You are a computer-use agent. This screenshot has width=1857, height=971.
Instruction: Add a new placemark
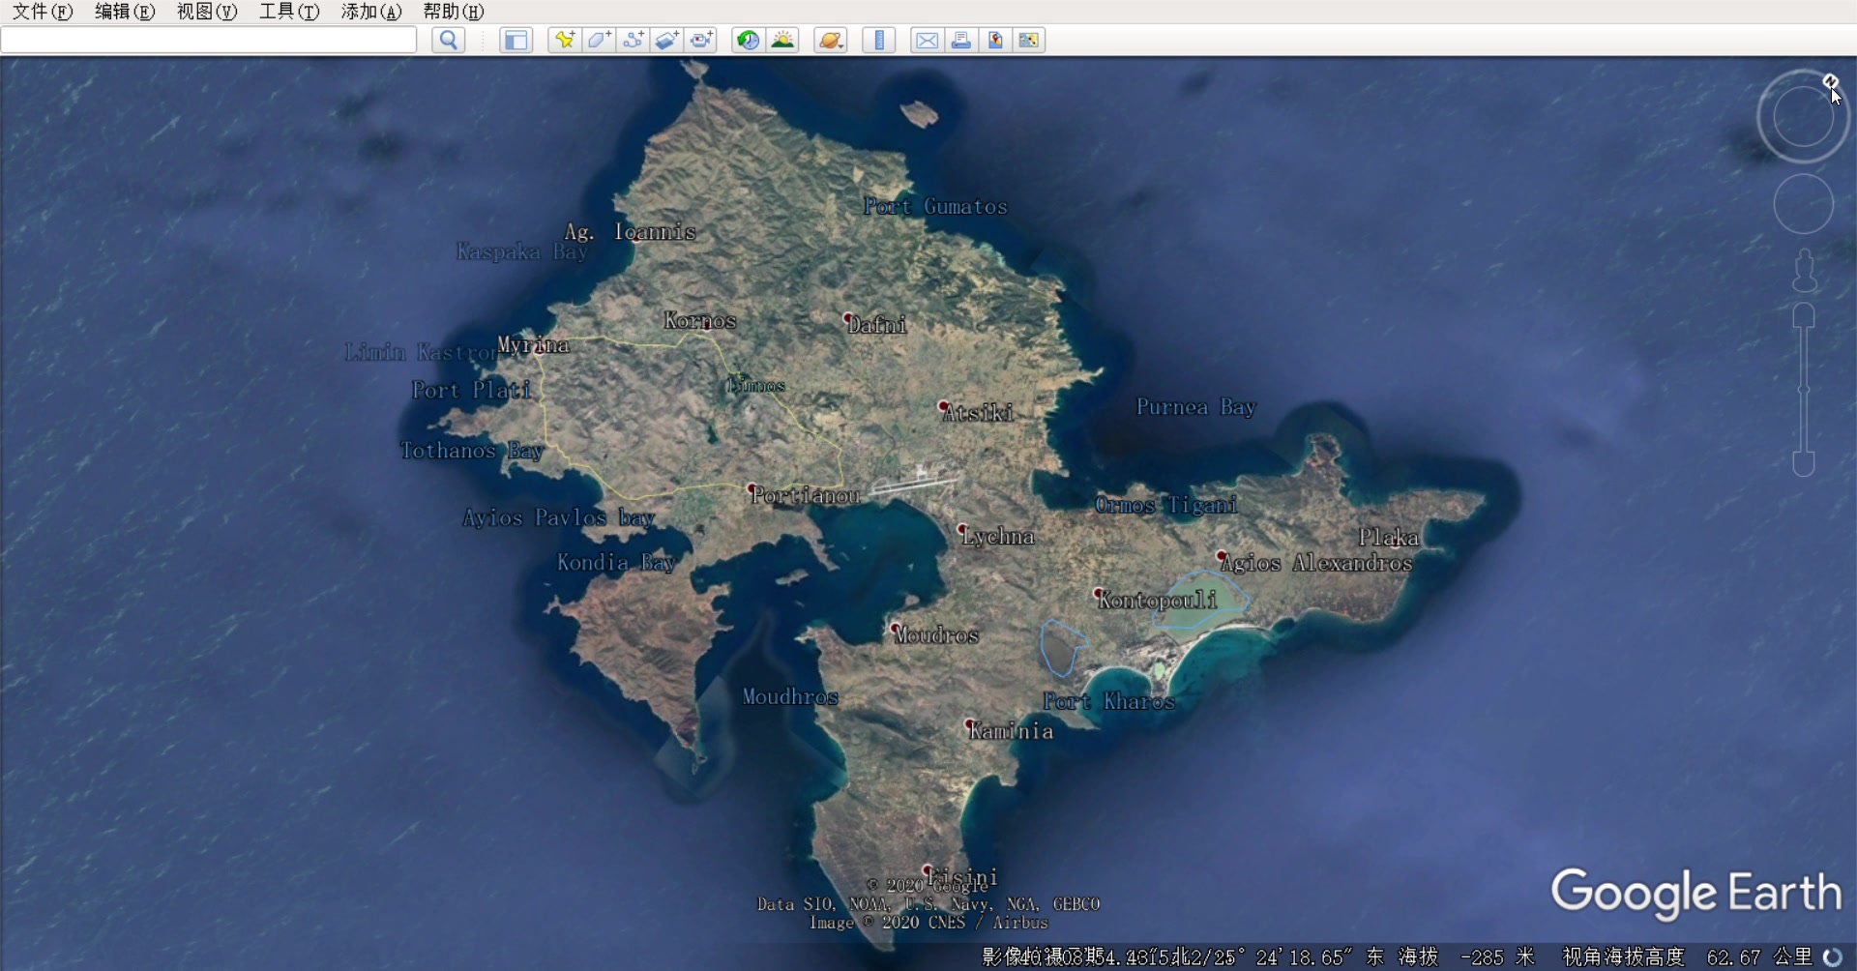[564, 40]
